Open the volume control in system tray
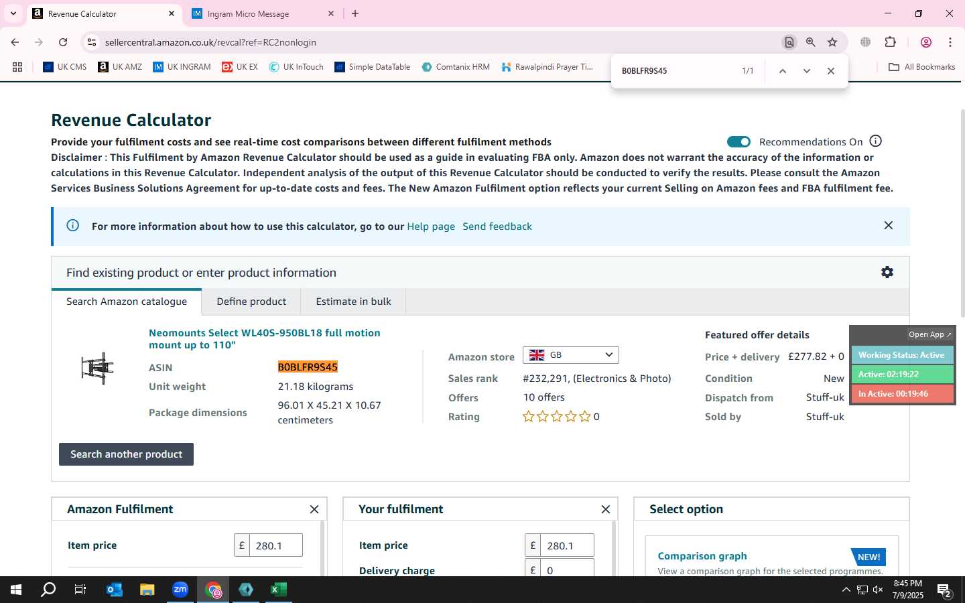This screenshot has height=603, width=965. click(878, 590)
